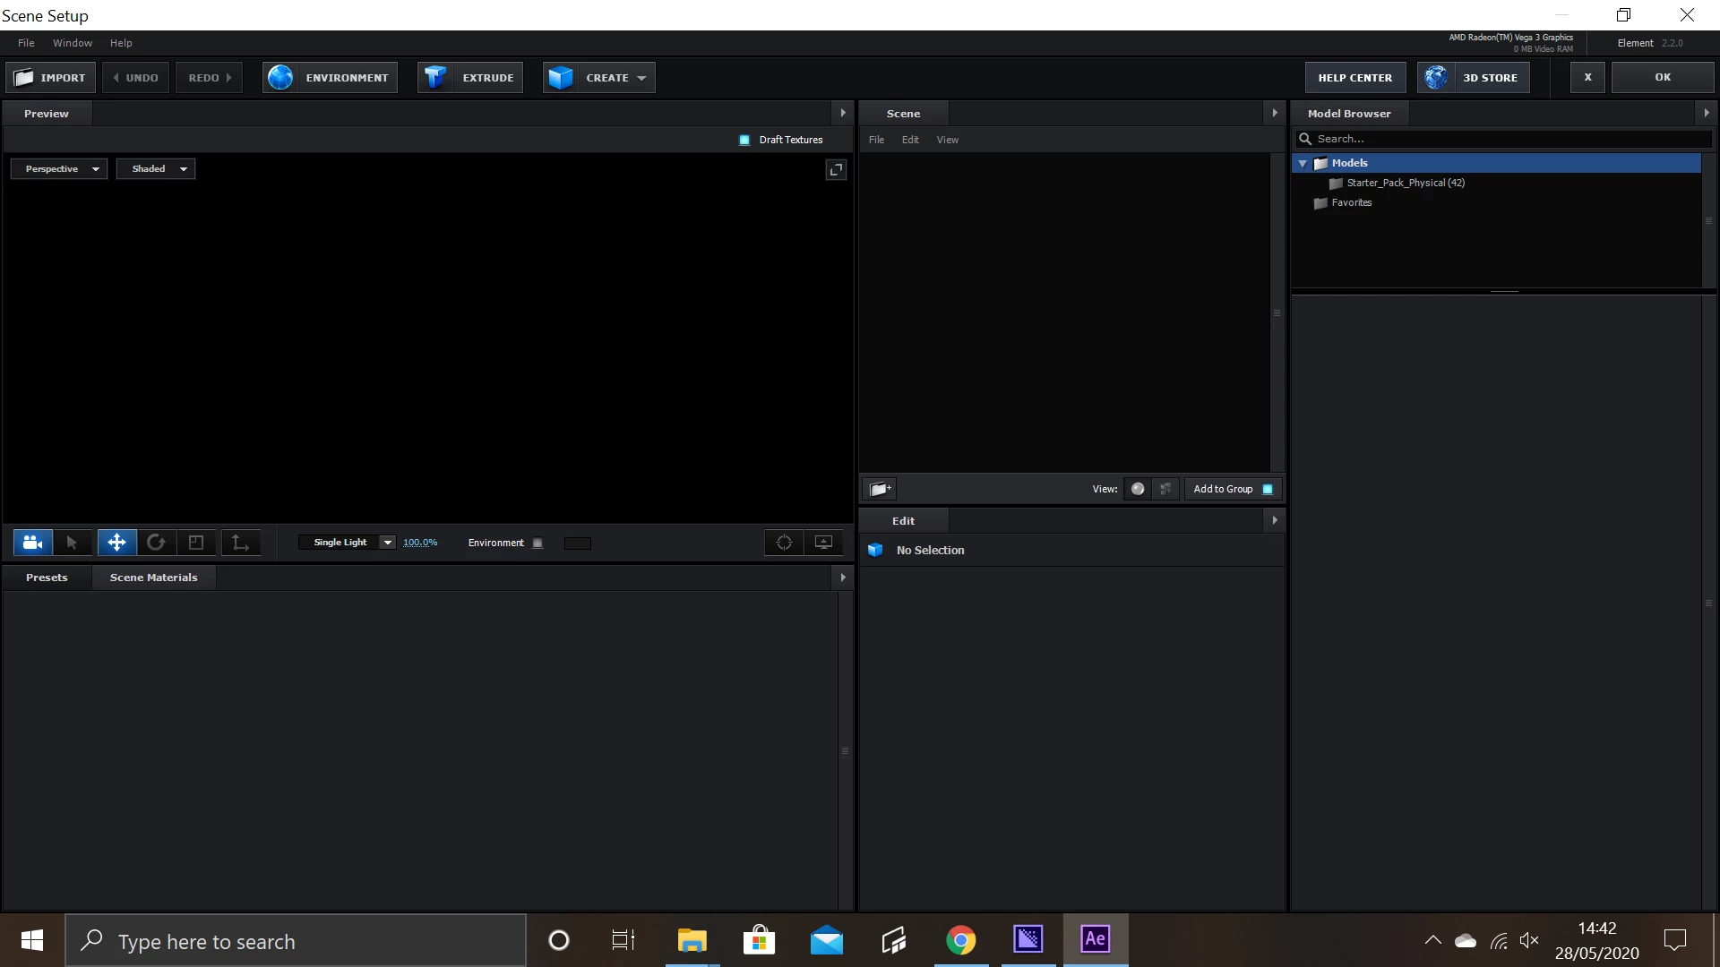
Task: Toggle the Add to Group checkbox
Action: (x=1268, y=489)
